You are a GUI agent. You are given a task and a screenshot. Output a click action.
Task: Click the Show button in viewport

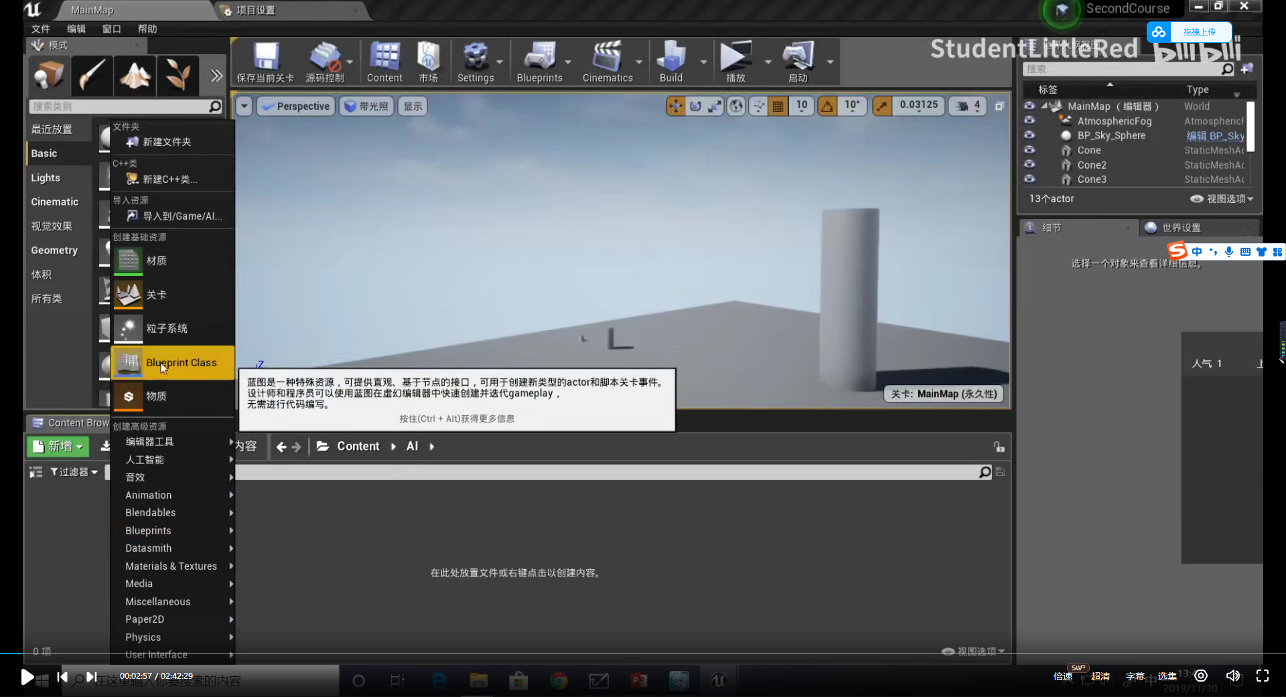[x=413, y=106]
